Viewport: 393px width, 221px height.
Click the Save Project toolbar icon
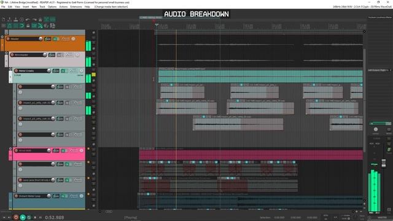click(x=15, y=20)
